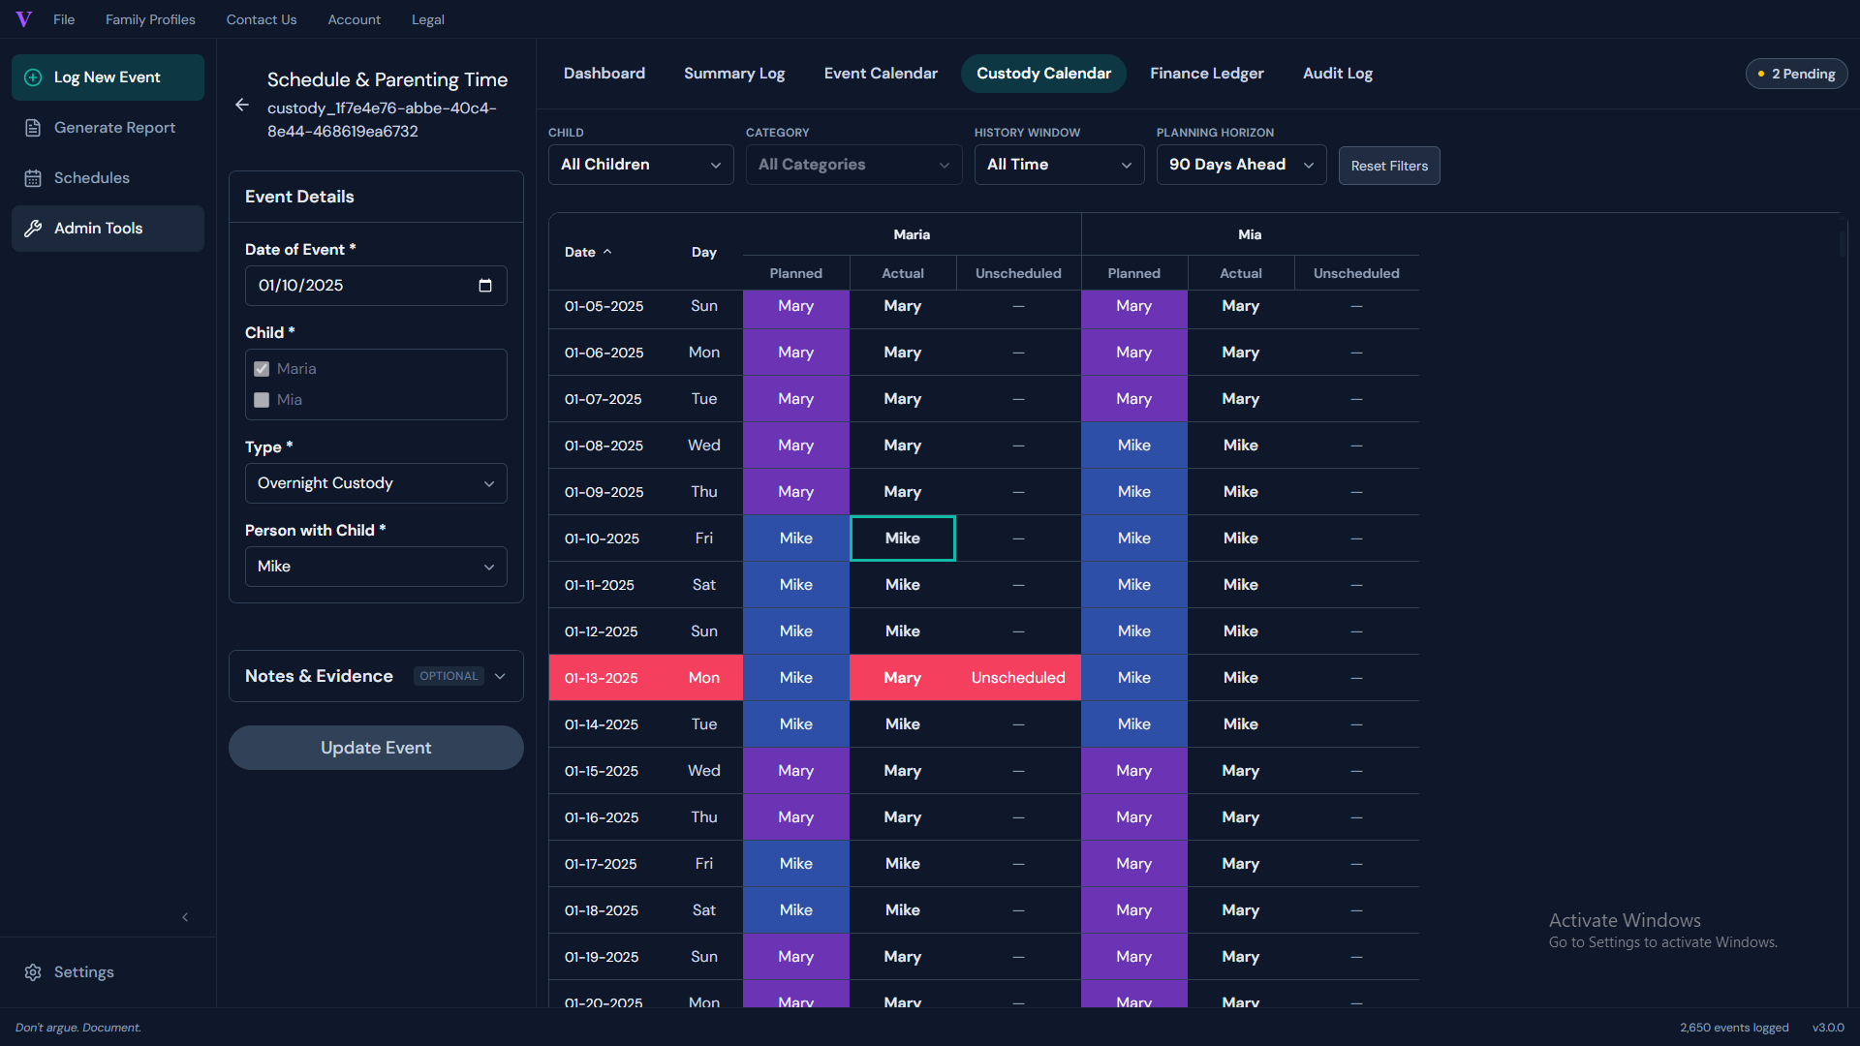Click the purple V app logo
Viewport: 1860px width, 1046px height.
[24, 19]
